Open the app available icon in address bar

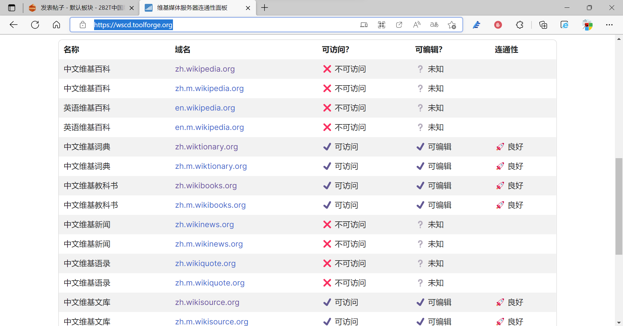coord(364,25)
